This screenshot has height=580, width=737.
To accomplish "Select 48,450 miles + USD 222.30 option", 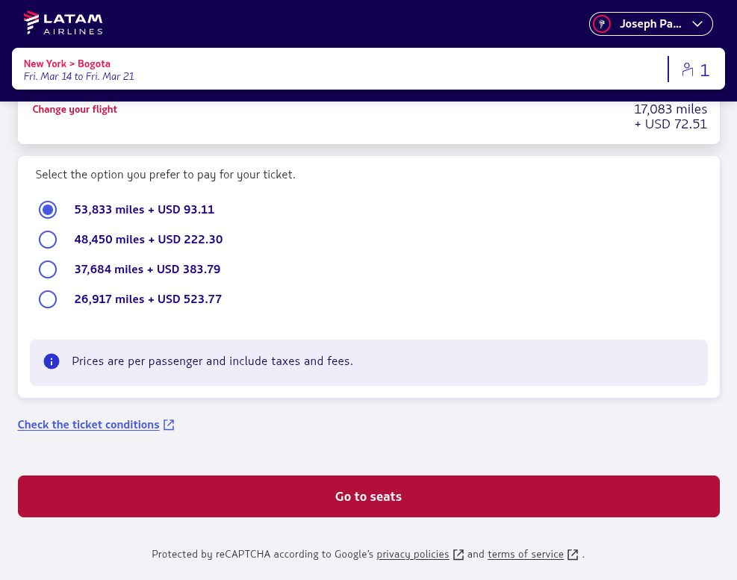I will coord(48,240).
